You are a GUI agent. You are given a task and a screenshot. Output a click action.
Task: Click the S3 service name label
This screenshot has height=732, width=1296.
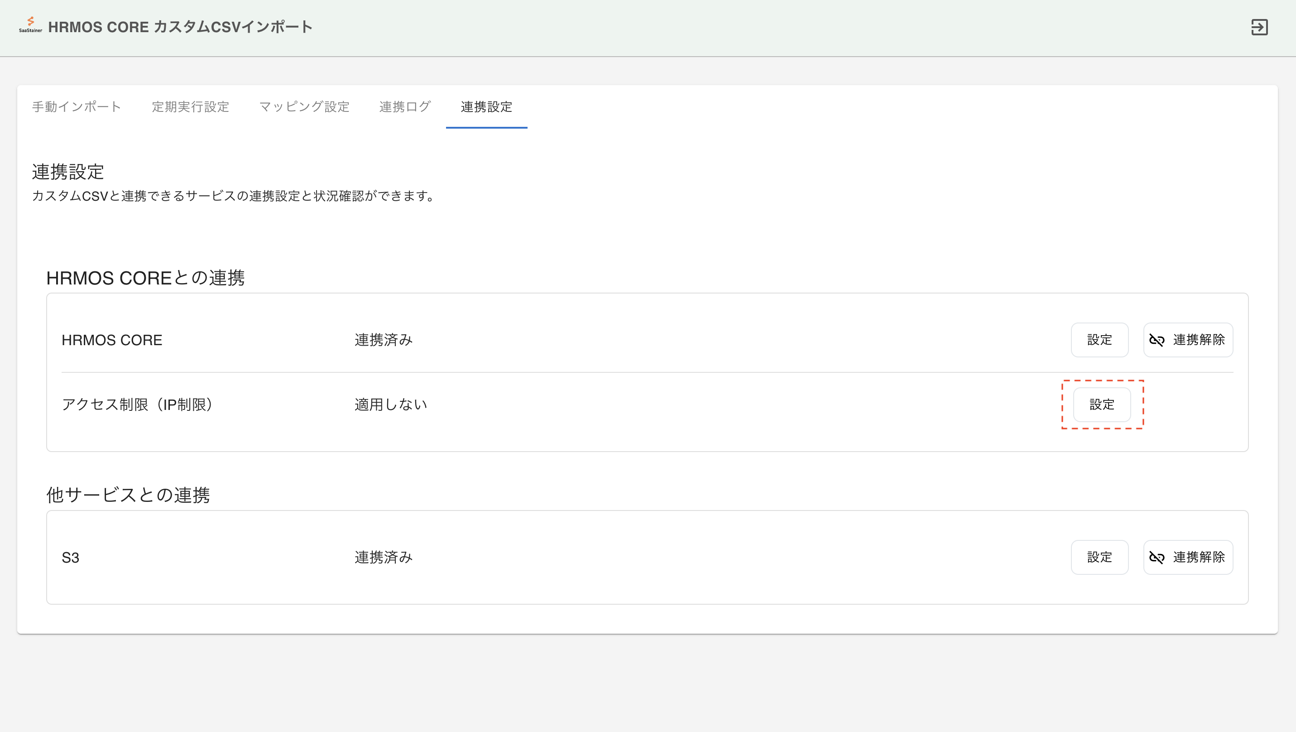(71, 558)
